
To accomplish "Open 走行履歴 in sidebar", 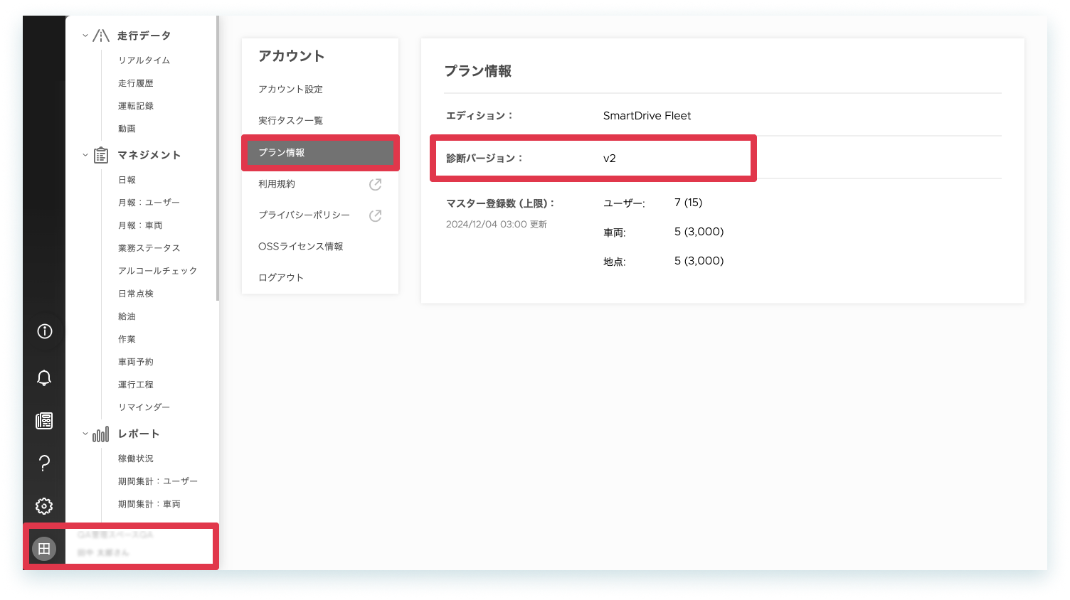I will point(136,83).
